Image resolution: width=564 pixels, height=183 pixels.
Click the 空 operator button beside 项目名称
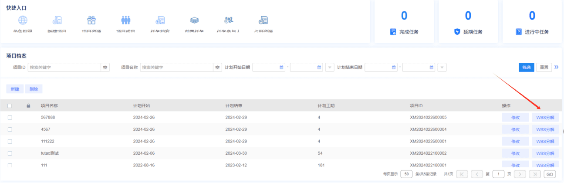coord(218,68)
